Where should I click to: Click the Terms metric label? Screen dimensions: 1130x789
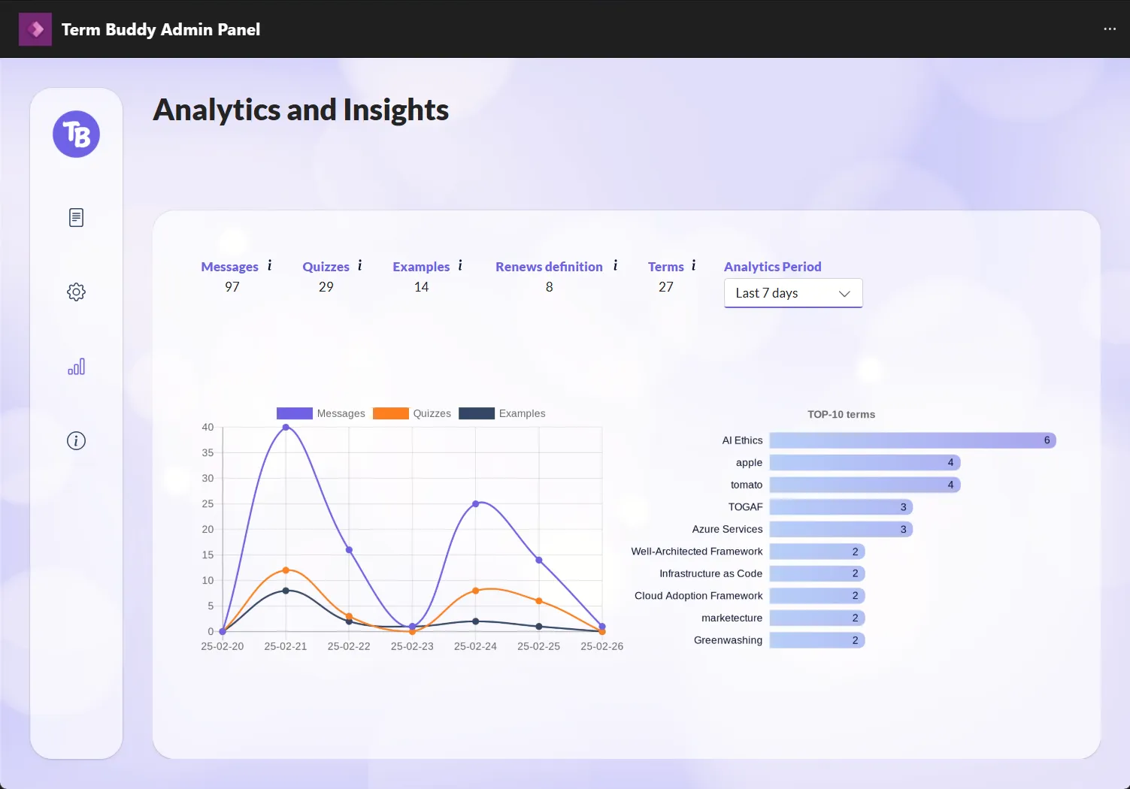(x=666, y=267)
